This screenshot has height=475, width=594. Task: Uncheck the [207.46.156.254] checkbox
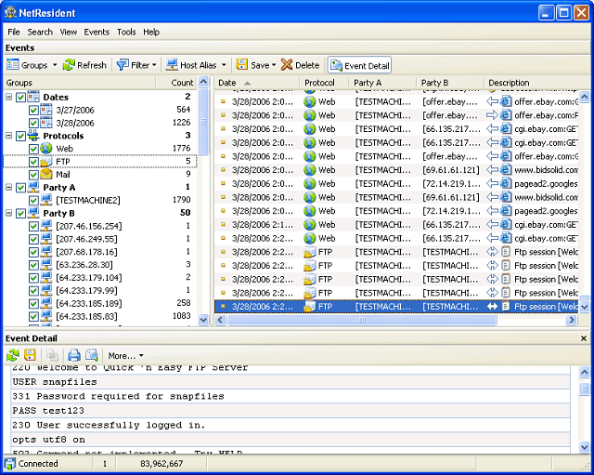point(33,226)
